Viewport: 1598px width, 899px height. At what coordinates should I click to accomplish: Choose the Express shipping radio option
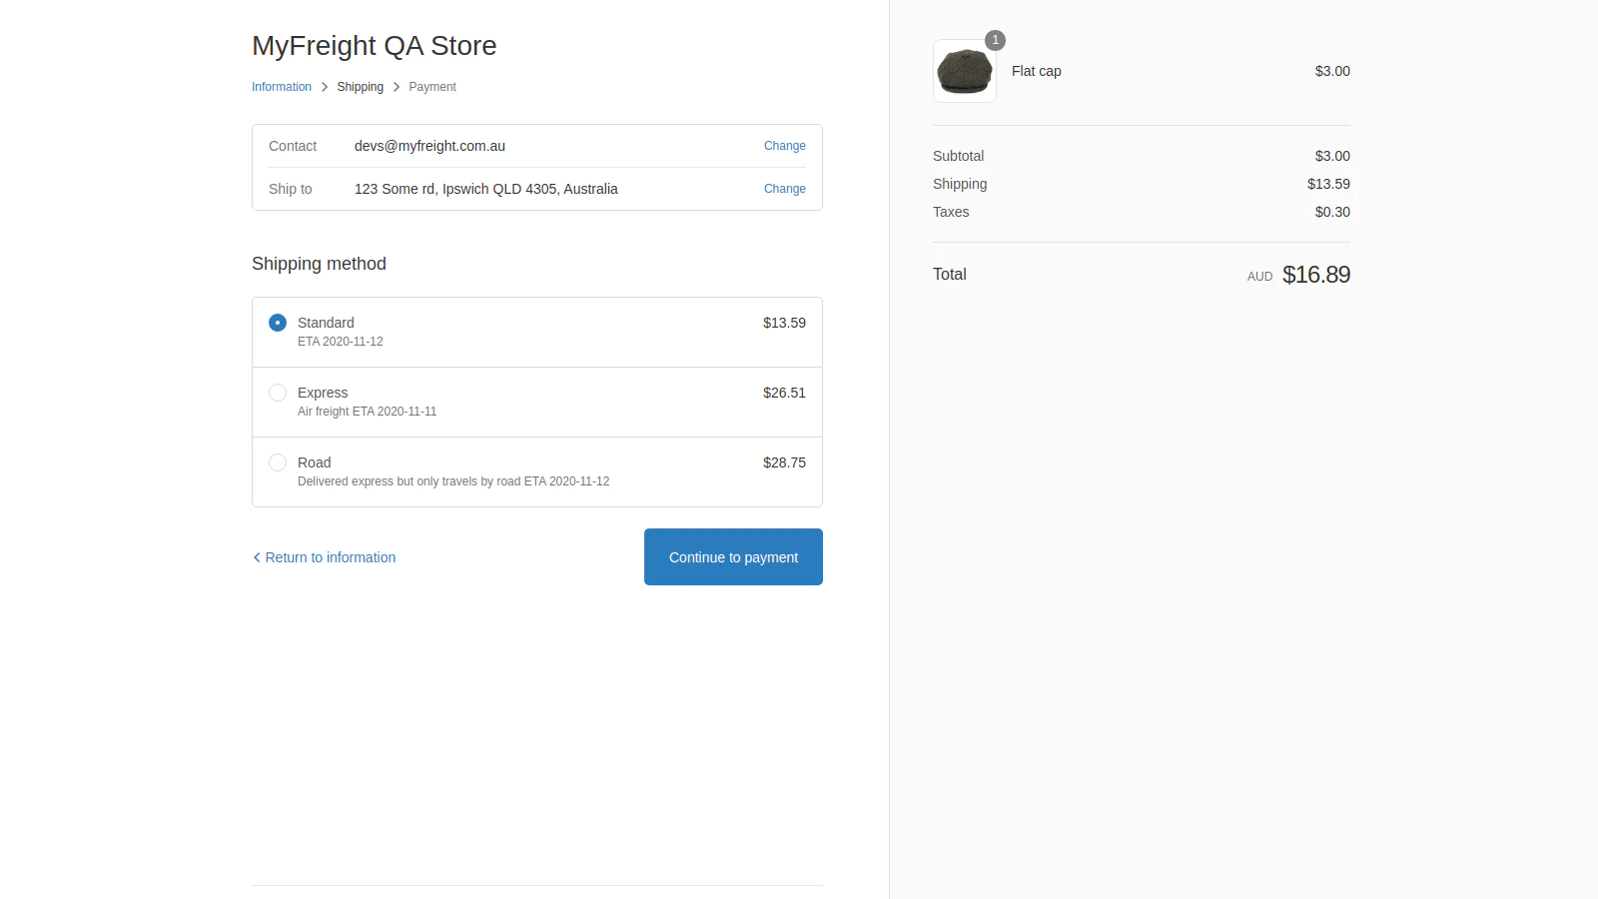[278, 393]
